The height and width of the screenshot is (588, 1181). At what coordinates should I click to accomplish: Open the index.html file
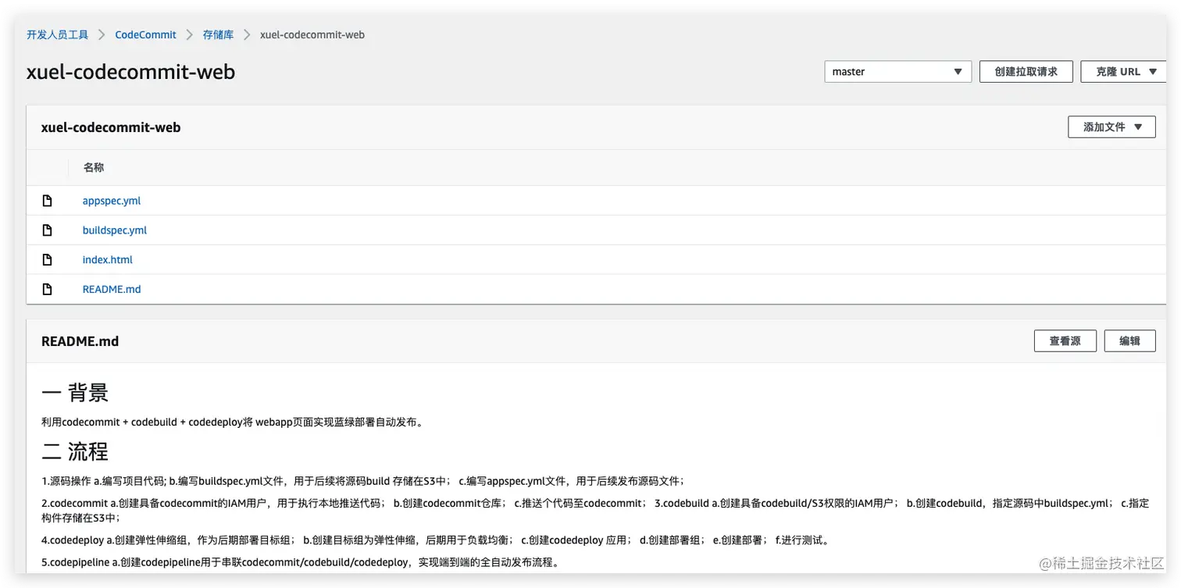[108, 260]
